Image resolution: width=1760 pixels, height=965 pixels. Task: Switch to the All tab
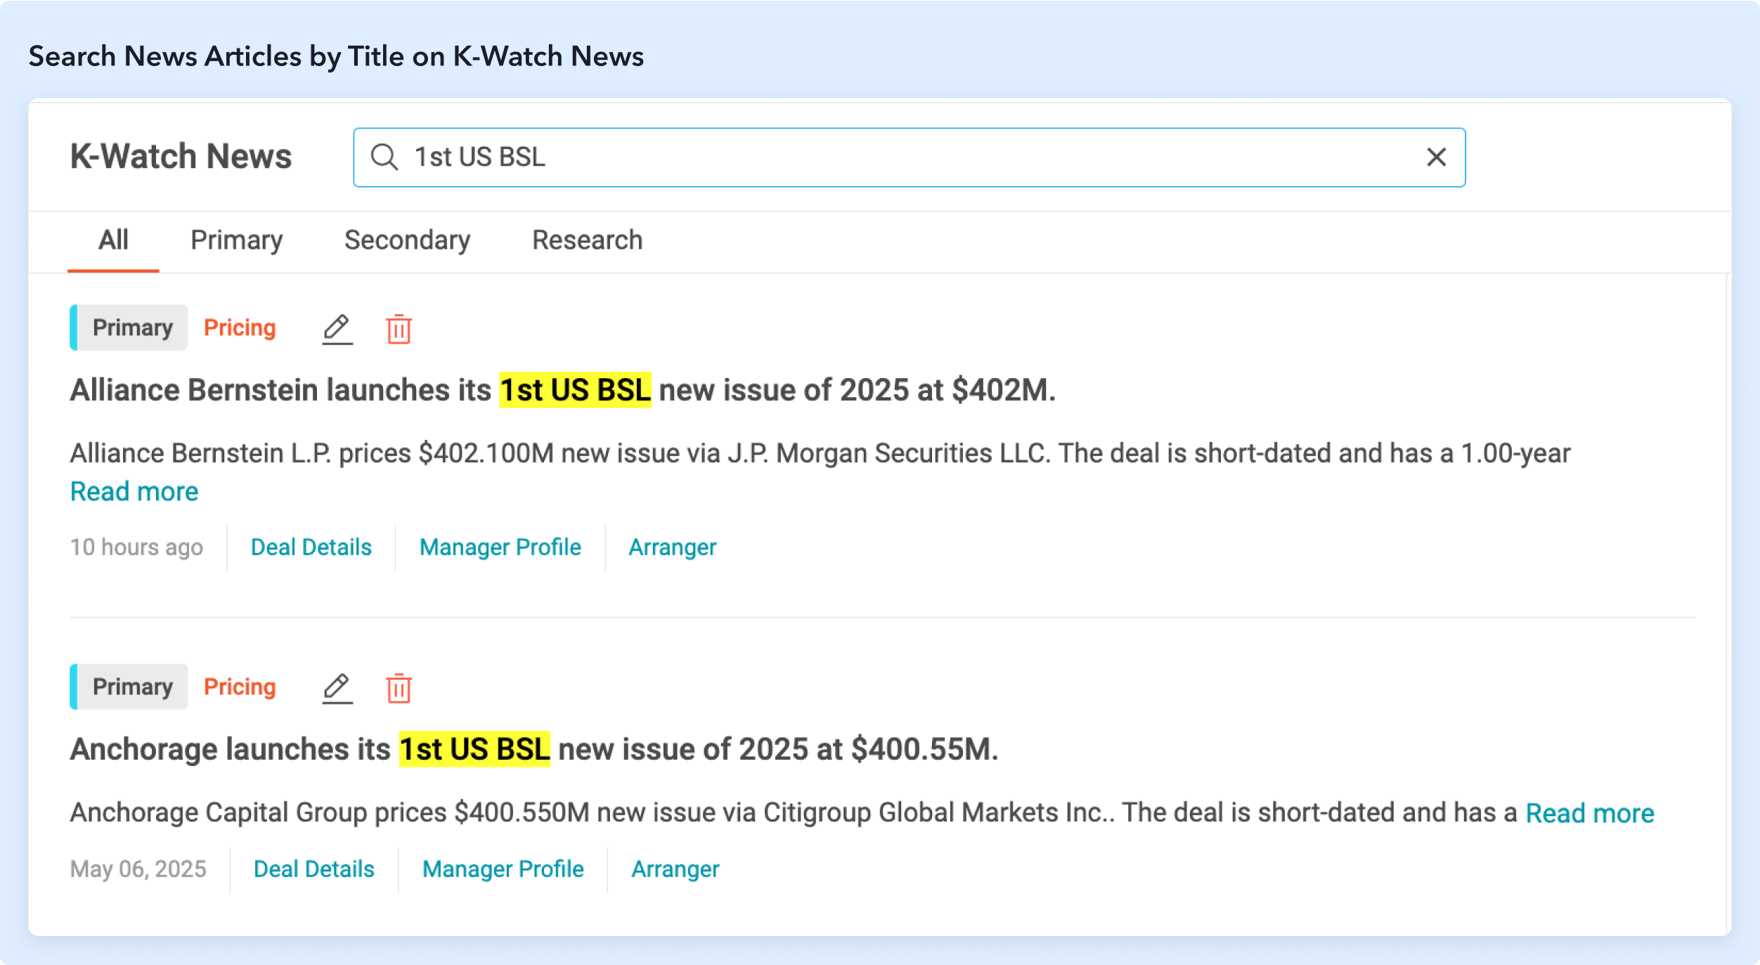113,240
